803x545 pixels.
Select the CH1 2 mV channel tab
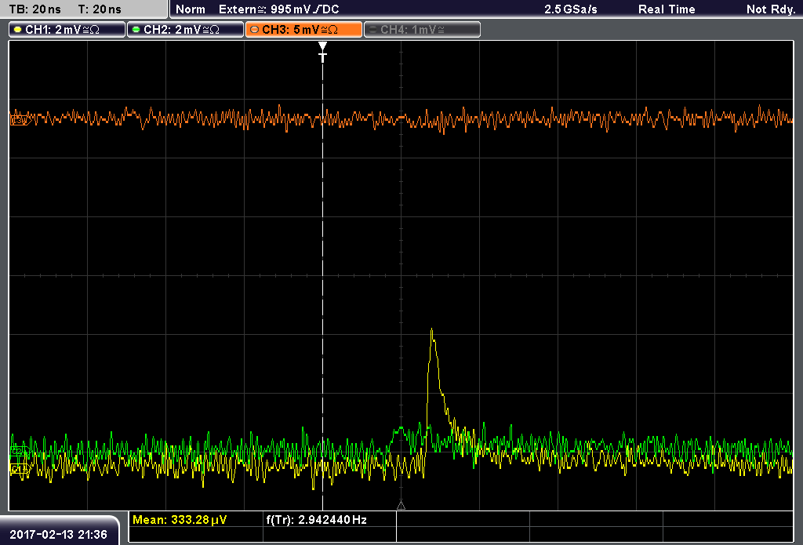tap(67, 30)
